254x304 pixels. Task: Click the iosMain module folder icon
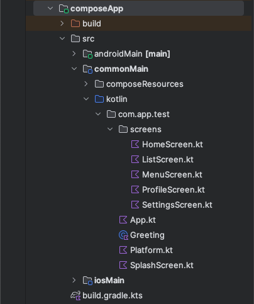87,281
